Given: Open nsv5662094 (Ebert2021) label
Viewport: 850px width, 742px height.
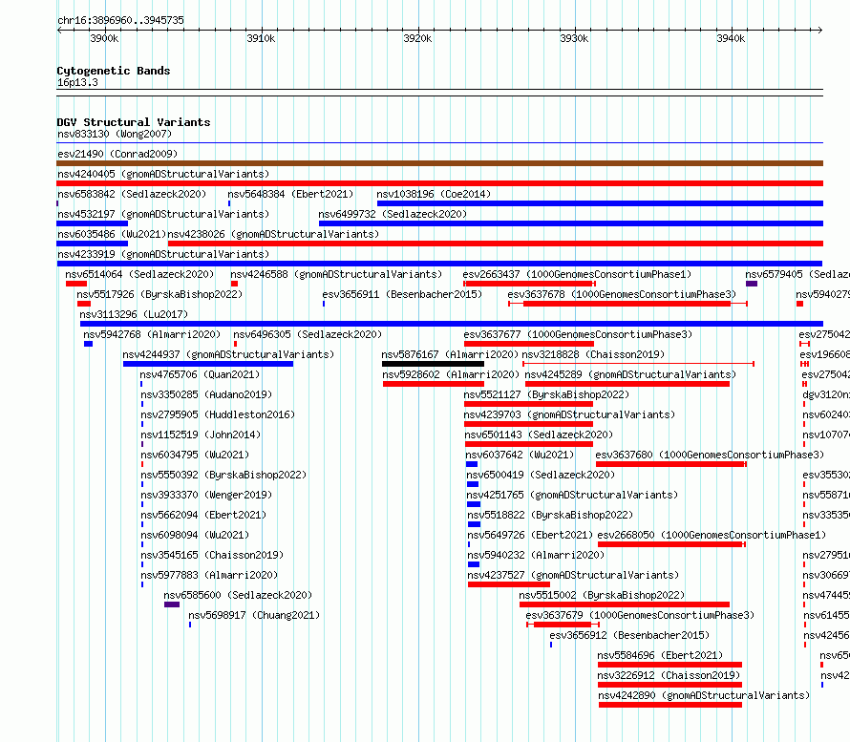Looking at the screenshot, I should click(x=203, y=515).
